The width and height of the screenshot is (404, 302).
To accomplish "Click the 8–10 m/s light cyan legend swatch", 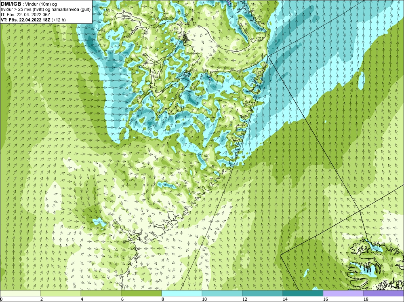I will click(182, 293).
